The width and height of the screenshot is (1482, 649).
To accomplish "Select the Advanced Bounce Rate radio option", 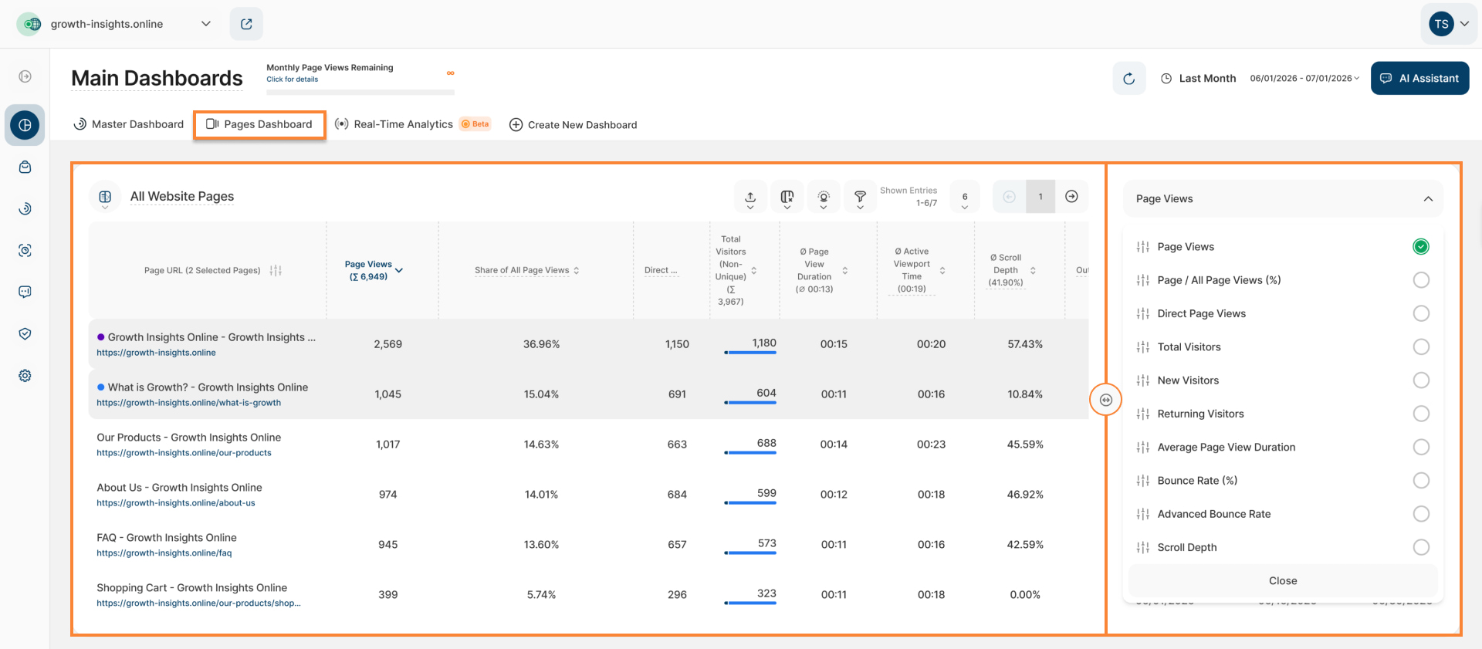I will [1420, 514].
